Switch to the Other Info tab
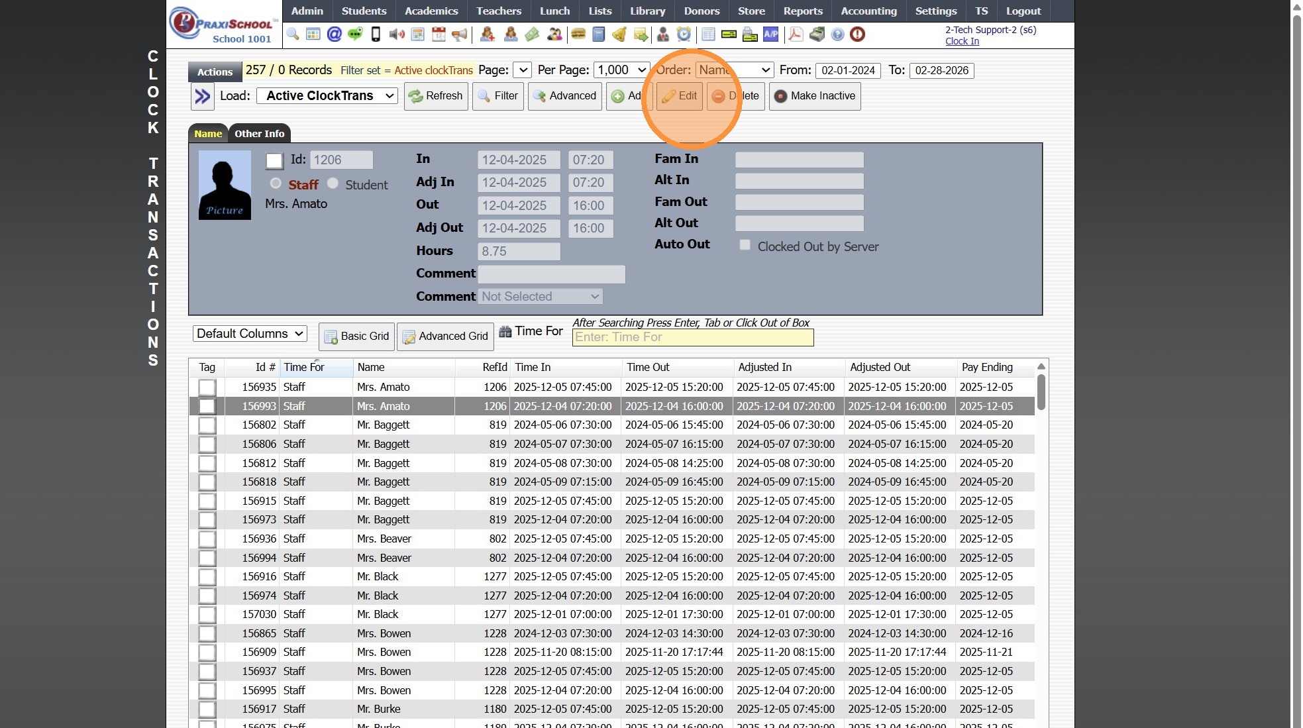This screenshot has height=728, width=1303. [x=259, y=134]
